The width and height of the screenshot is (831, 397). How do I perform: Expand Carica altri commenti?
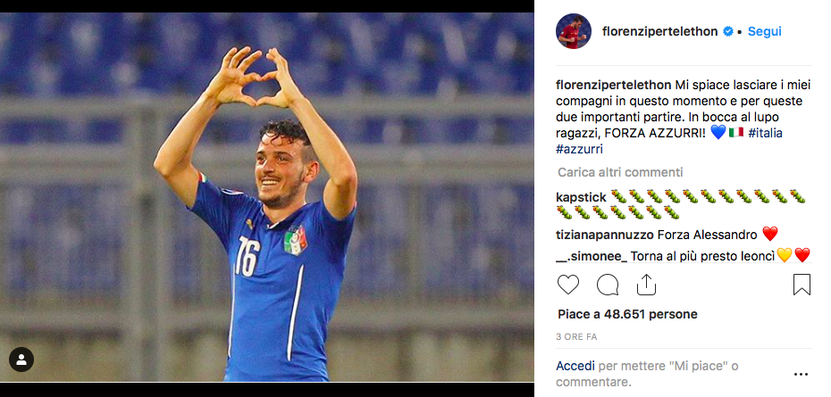(620, 172)
